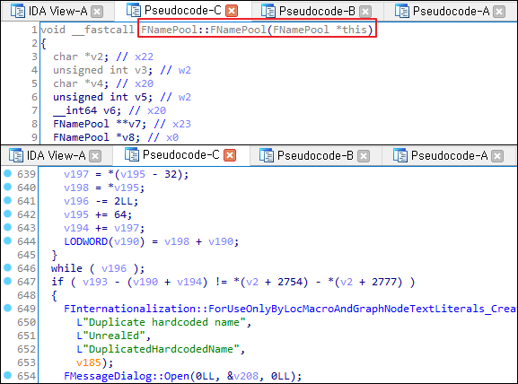This screenshot has width=518, height=384.
Task: Click the while keyword on line 646
Action: (x=66, y=268)
